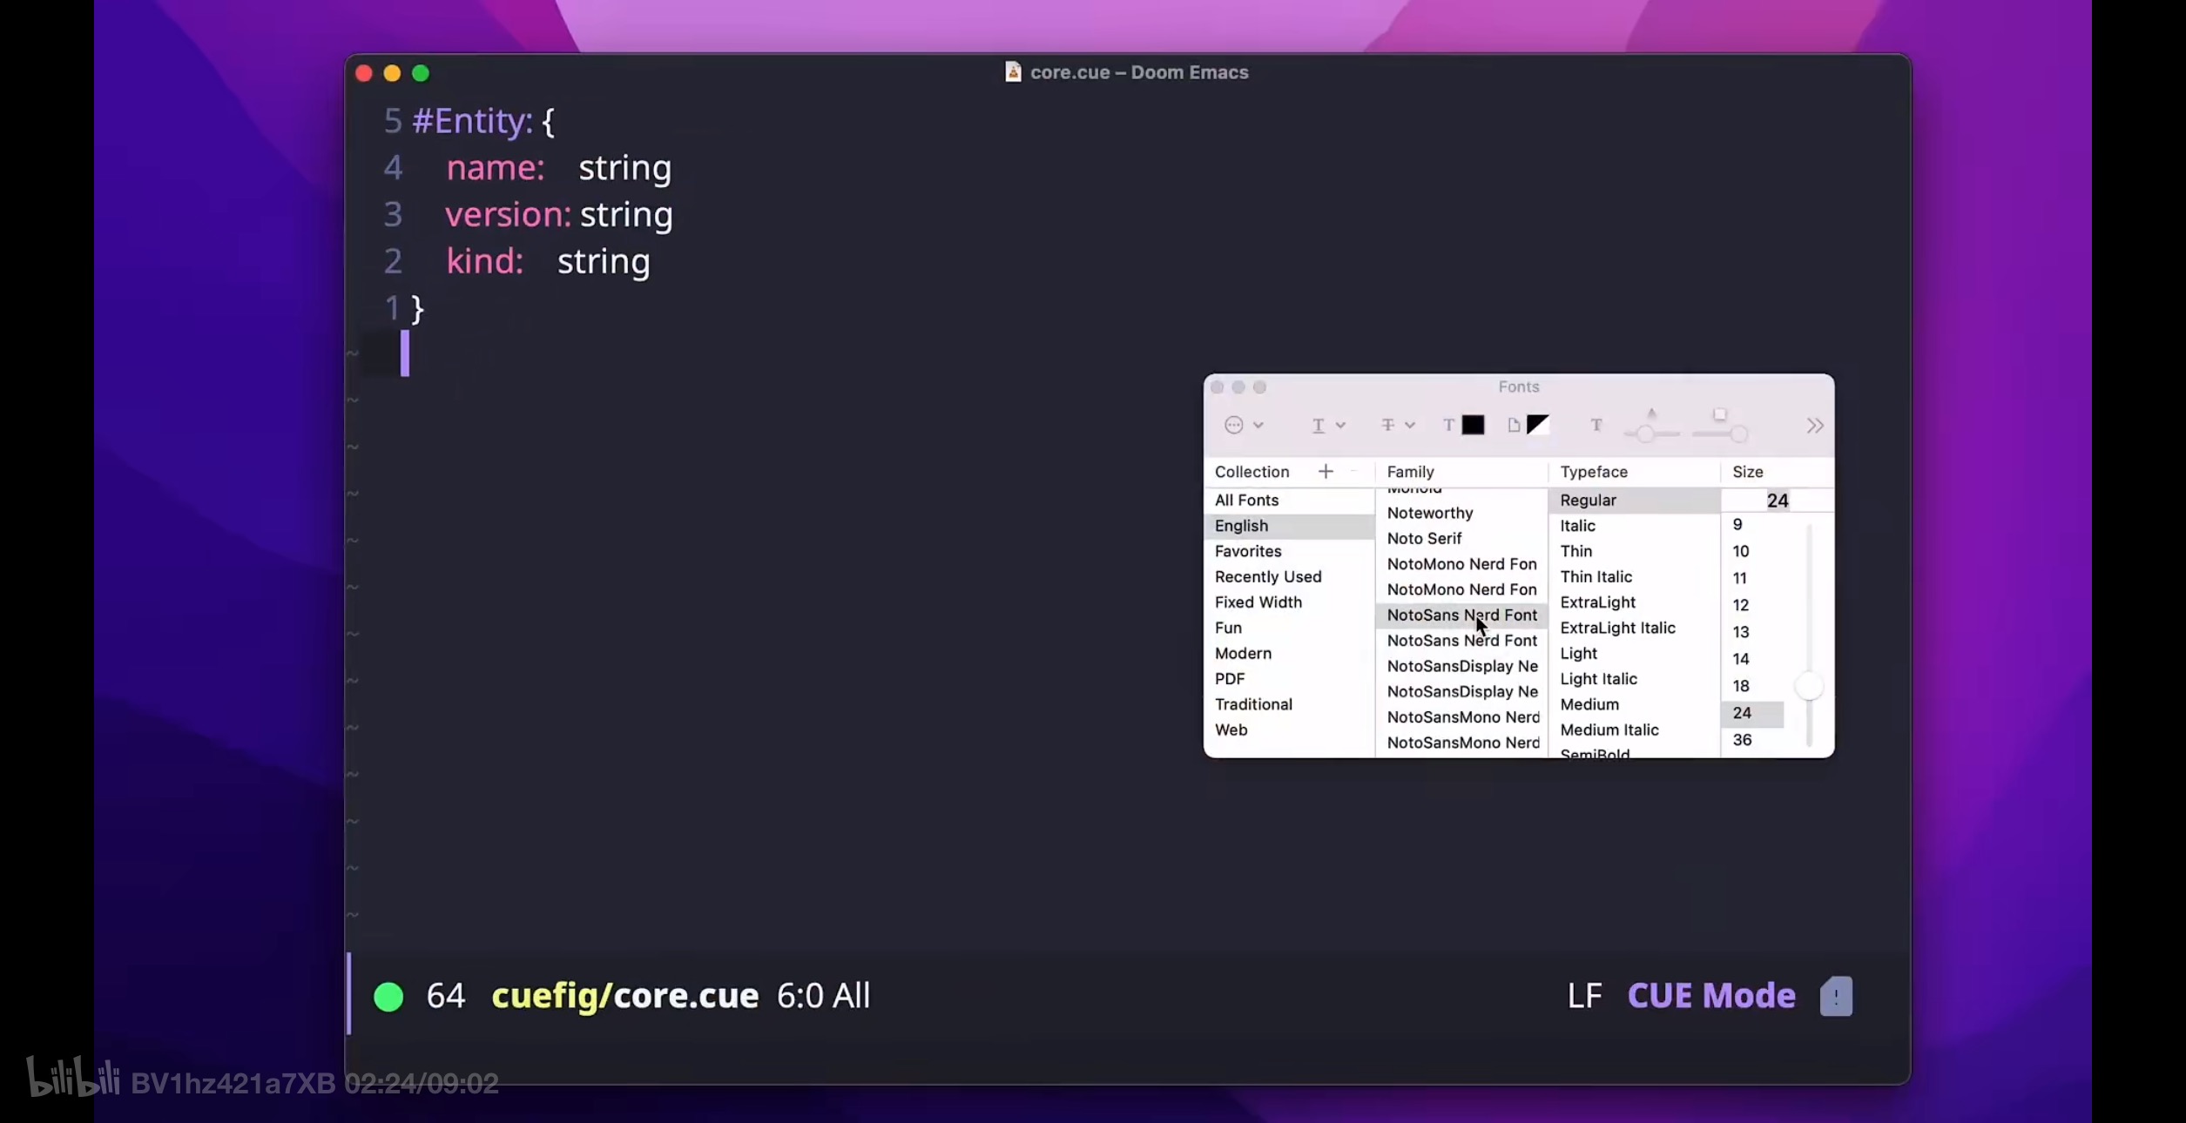Set font size to 10

pos(1752,551)
